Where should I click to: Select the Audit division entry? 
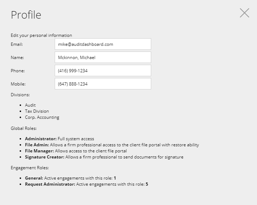point(30,105)
